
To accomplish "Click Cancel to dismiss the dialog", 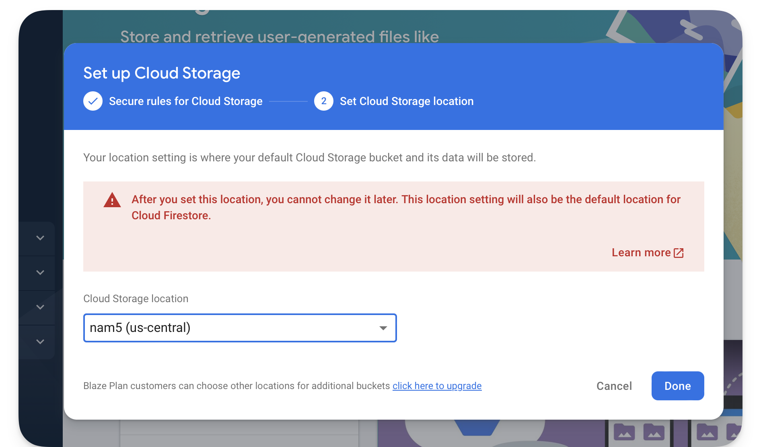I will pos(614,386).
